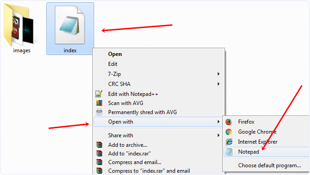Click the AVG shredder icon

pos(99,112)
